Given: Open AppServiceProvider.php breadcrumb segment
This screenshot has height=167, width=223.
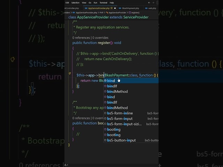Looking at the screenshot, I should tap(86, 13).
